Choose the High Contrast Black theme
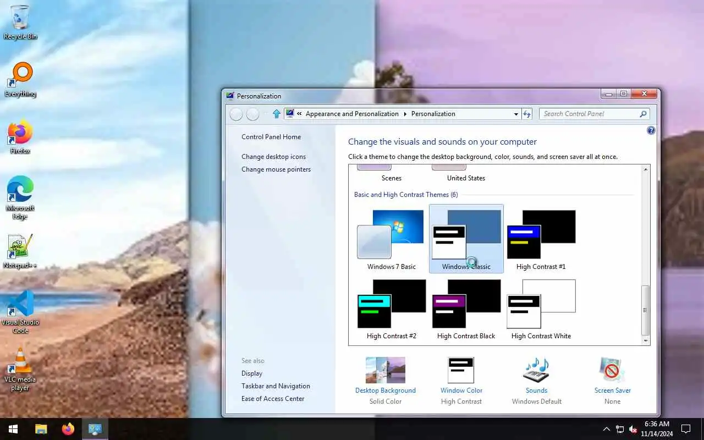 466,309
